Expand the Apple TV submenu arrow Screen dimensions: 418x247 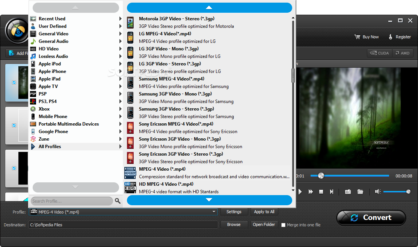(x=121, y=86)
